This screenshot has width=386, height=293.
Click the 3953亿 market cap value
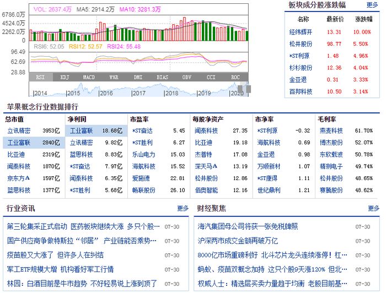click(51, 131)
